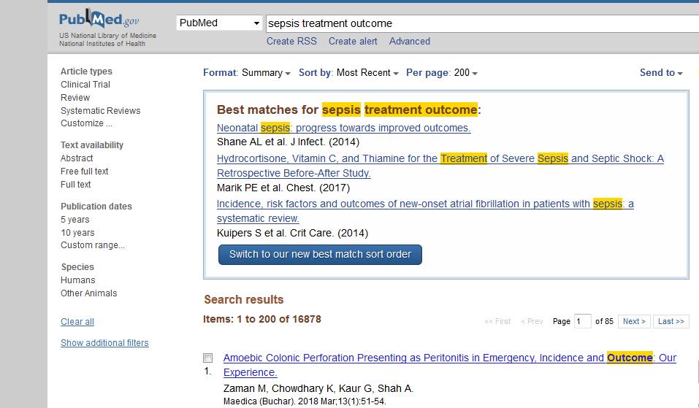Click the Species heading
This screenshot has width=699, height=408.
pyautogui.click(x=77, y=267)
